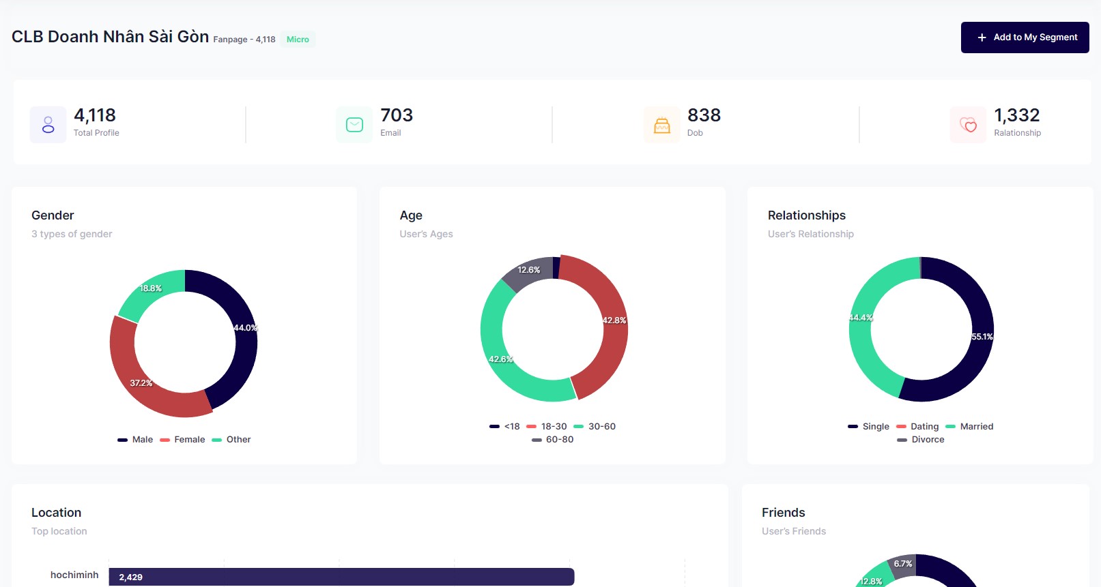The width and height of the screenshot is (1101, 587).
Task: Toggle the Dating legend in Relationships chart
Action: [x=917, y=427]
